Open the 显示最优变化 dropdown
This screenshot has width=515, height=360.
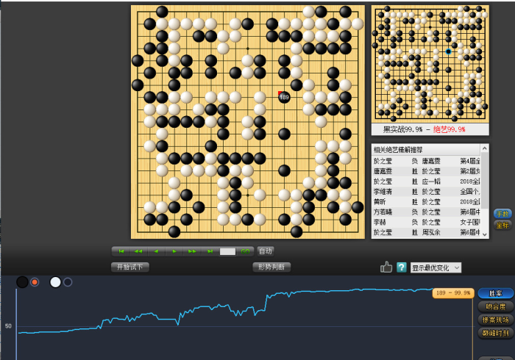tap(436, 267)
